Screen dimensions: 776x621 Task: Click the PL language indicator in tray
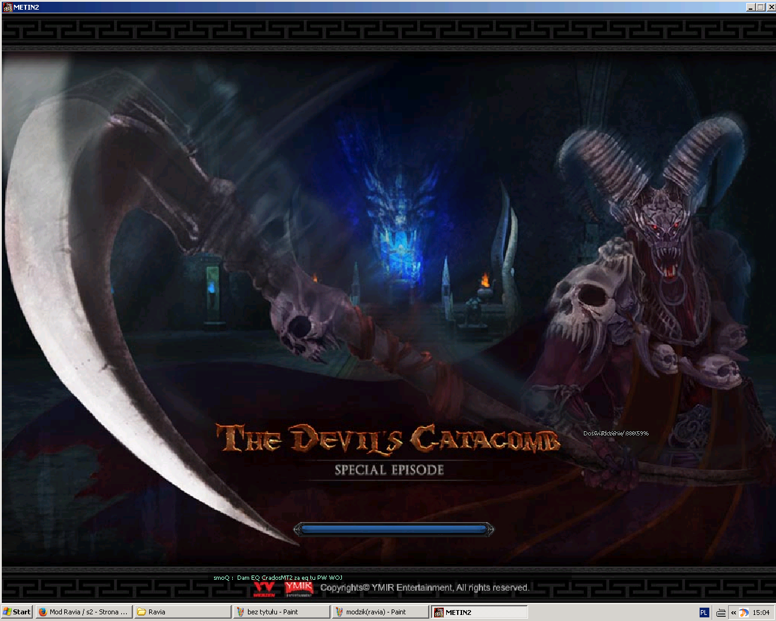point(704,613)
